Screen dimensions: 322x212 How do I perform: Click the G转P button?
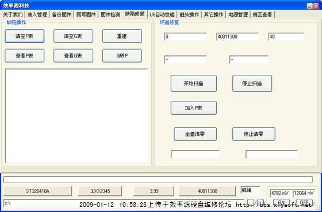[122, 55]
